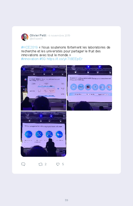
Task: Like the tweet with heart icon
Action: tap(58, 164)
